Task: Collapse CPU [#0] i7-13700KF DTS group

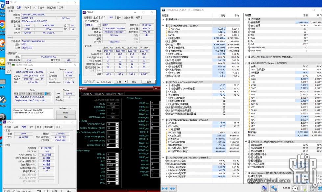Action: [x=163, y=82]
